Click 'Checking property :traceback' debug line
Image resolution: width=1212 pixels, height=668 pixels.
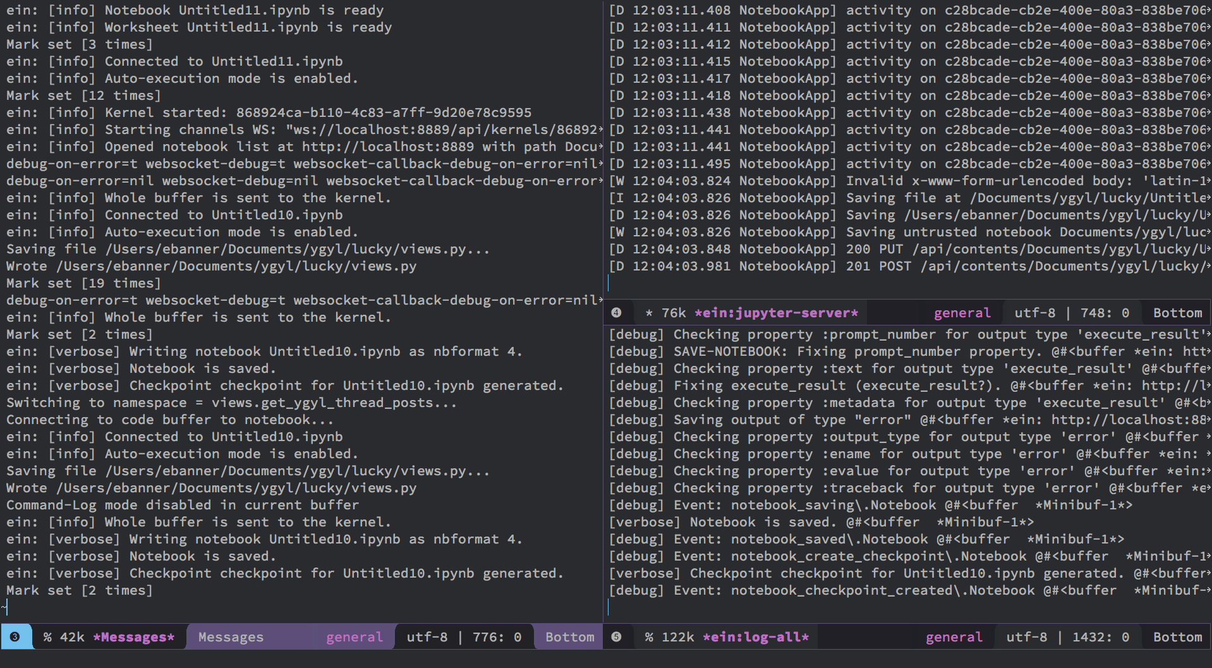(x=910, y=488)
